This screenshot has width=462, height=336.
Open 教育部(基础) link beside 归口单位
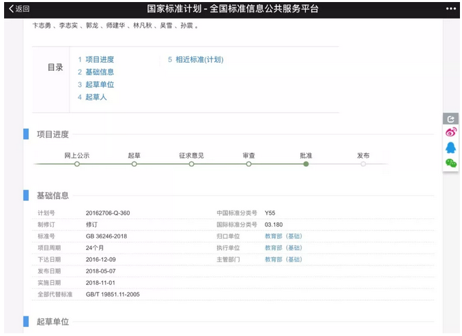coord(283,236)
